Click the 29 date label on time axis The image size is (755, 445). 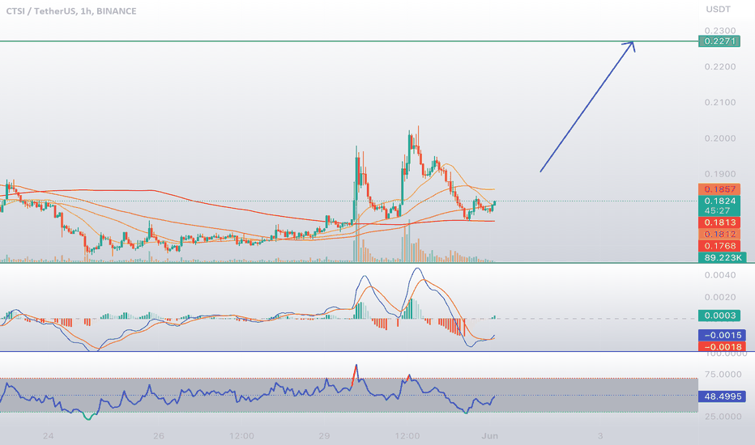pyautogui.click(x=324, y=436)
